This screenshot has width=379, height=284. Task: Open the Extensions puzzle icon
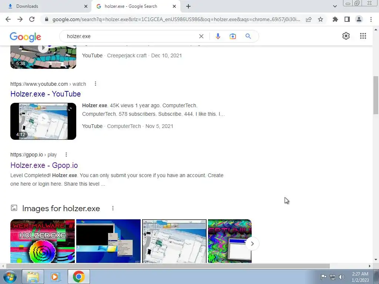point(335,19)
